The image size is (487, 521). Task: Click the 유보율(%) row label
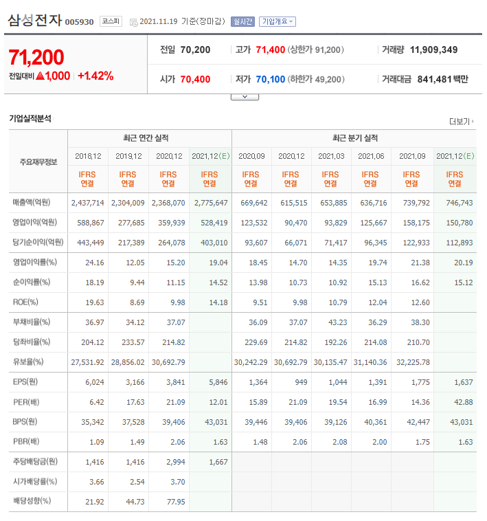coord(28,362)
